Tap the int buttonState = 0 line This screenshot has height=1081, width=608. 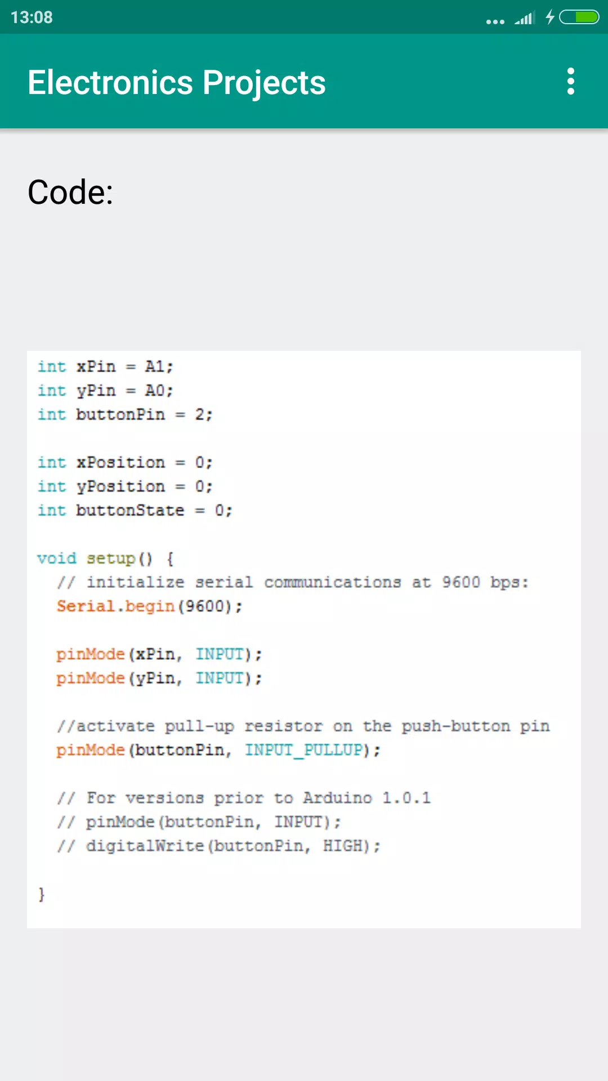tap(135, 511)
